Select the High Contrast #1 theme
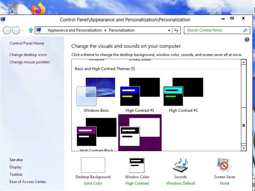 (140, 95)
